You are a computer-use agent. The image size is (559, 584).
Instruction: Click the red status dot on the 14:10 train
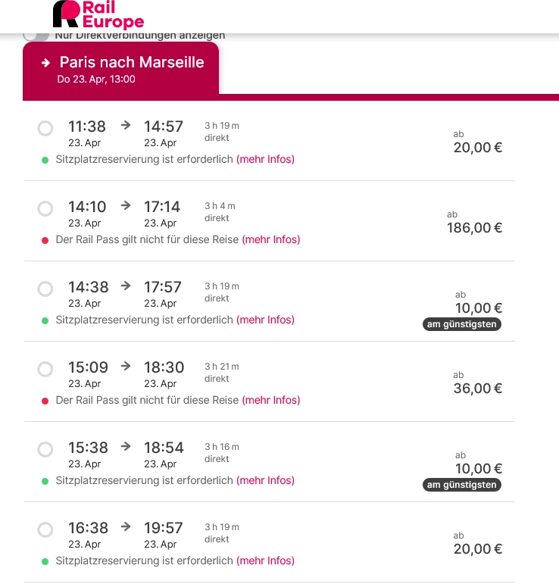click(x=45, y=240)
